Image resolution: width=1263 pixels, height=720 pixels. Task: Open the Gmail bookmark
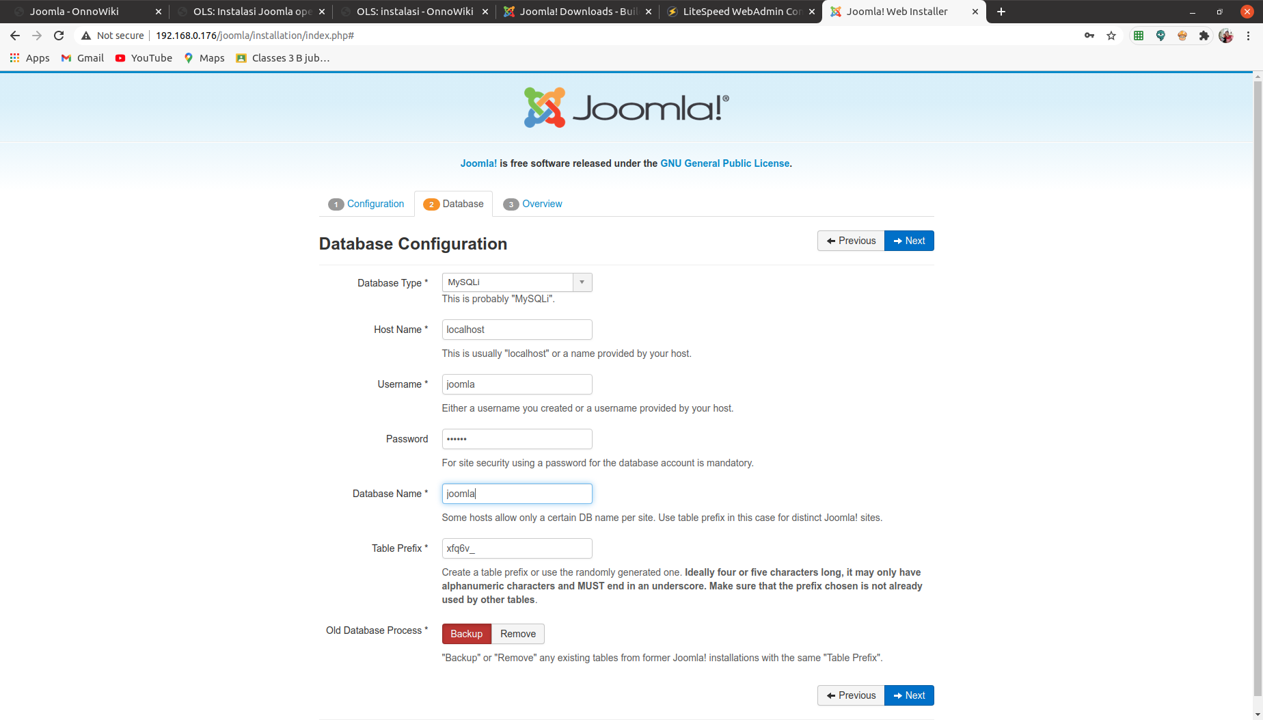83,58
